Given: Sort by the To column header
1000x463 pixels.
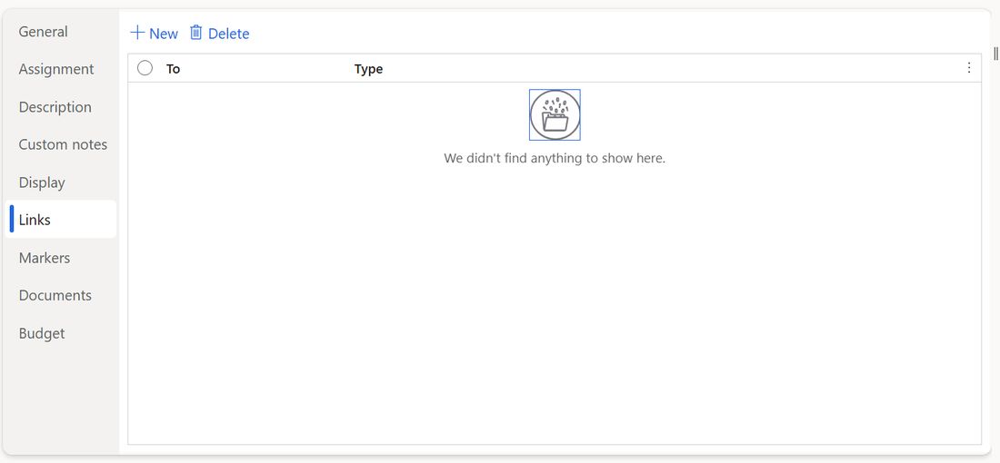Looking at the screenshot, I should click(174, 69).
